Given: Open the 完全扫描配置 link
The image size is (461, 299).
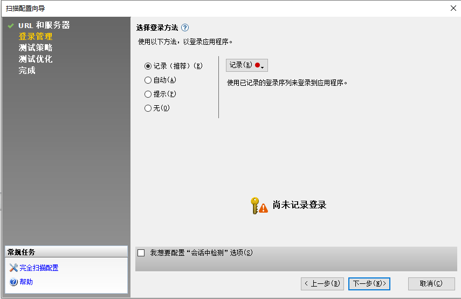Looking at the screenshot, I should pyautogui.click(x=39, y=268).
